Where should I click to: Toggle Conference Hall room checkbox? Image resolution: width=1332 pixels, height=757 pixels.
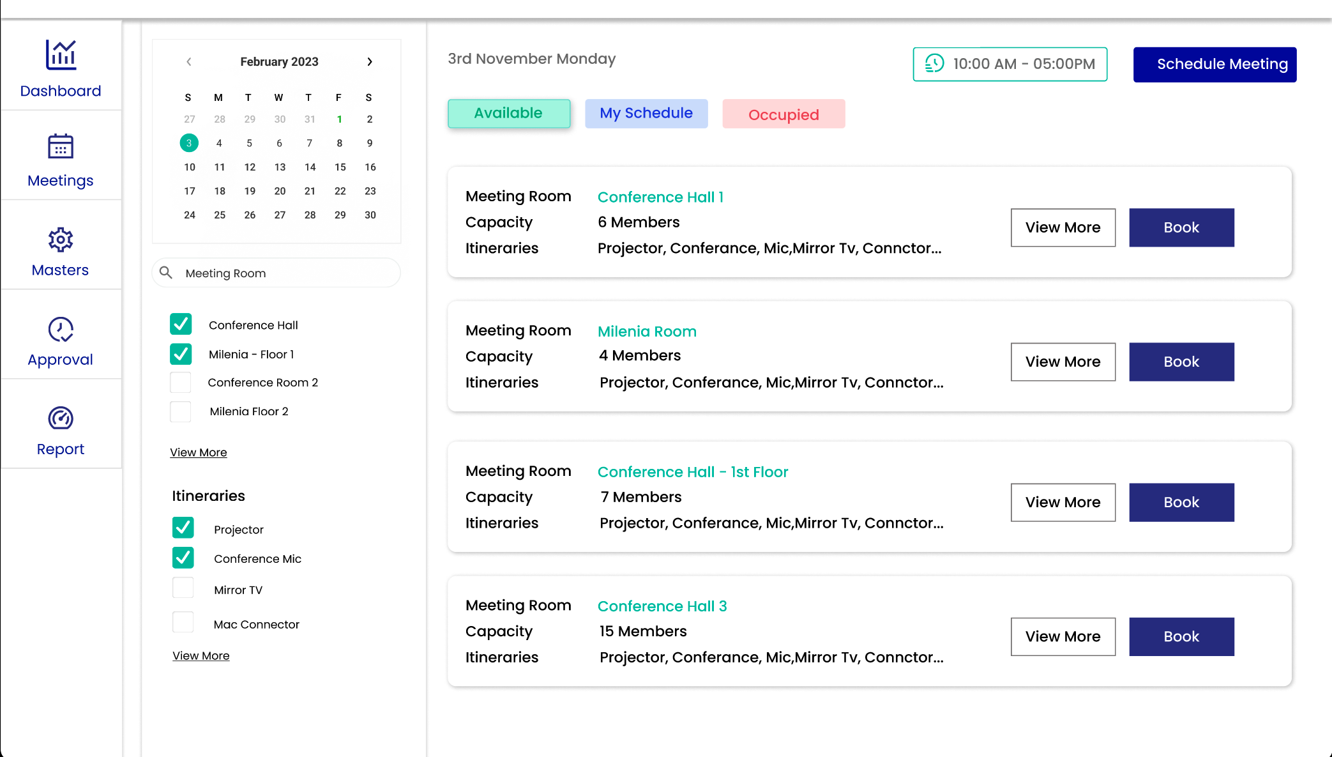point(180,324)
